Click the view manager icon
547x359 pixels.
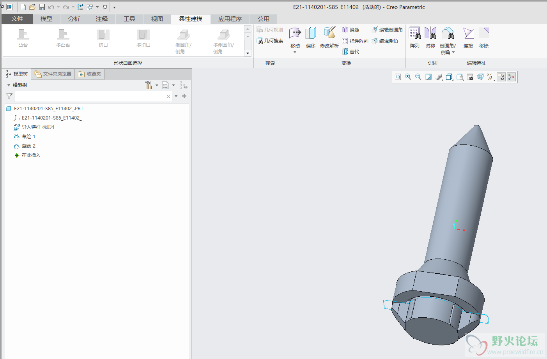(470, 77)
